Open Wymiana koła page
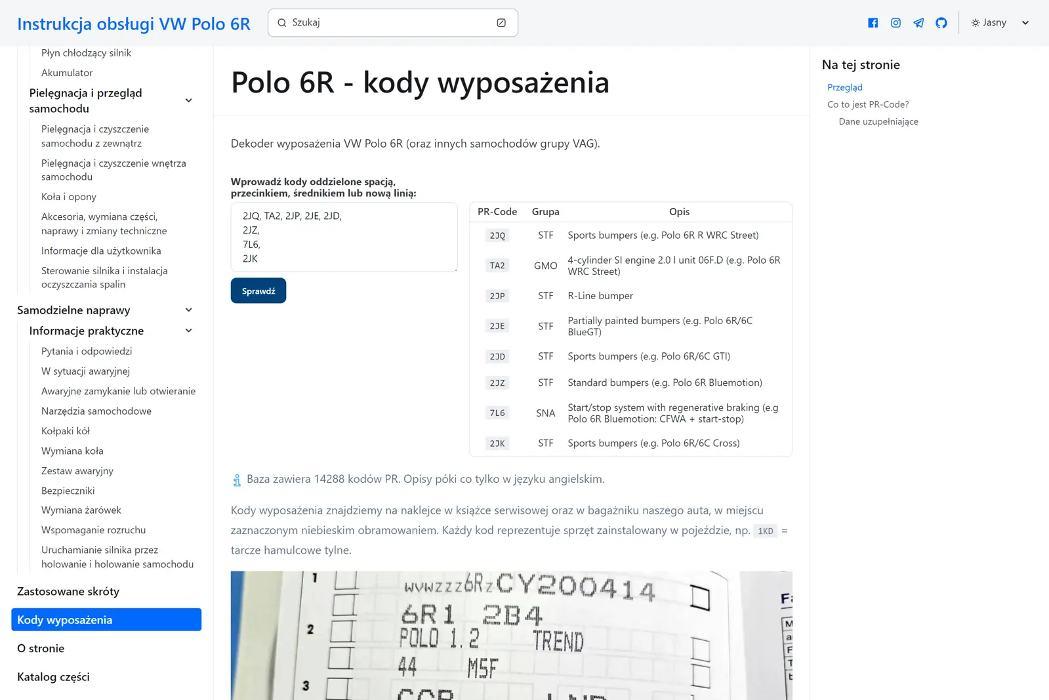Screen dimensions: 1049x700 72,451
